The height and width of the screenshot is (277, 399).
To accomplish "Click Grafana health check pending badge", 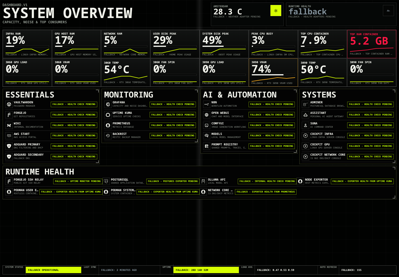I will 173,104.
